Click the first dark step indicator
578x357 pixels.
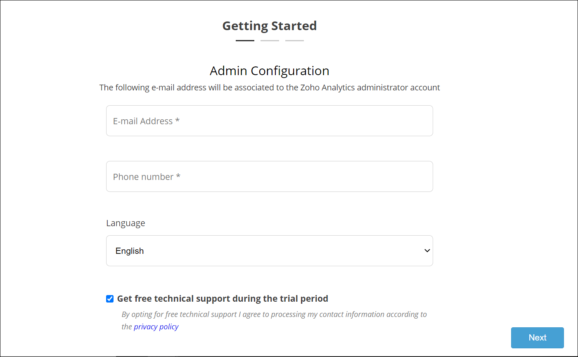click(245, 40)
